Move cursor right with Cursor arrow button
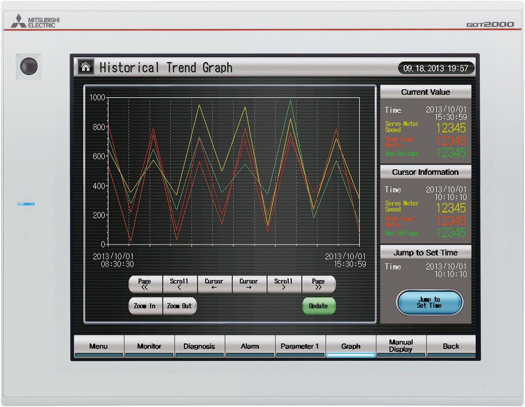The height and width of the screenshot is (407, 525). tap(248, 284)
